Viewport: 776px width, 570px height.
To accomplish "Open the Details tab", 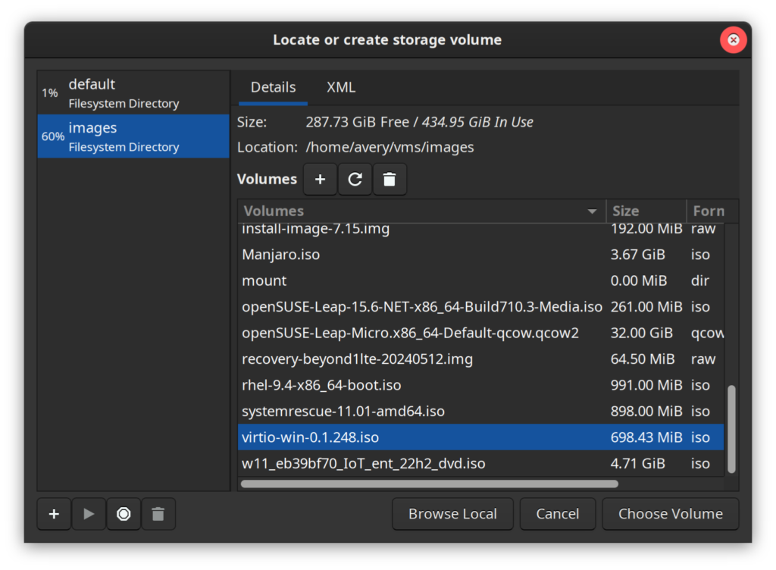I will (x=273, y=87).
